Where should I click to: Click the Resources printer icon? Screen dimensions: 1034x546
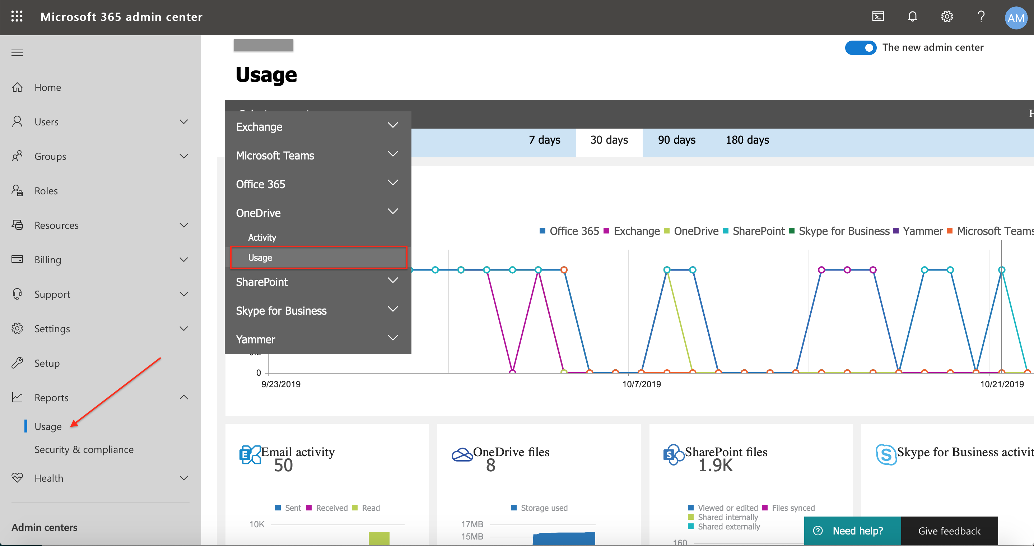(17, 225)
